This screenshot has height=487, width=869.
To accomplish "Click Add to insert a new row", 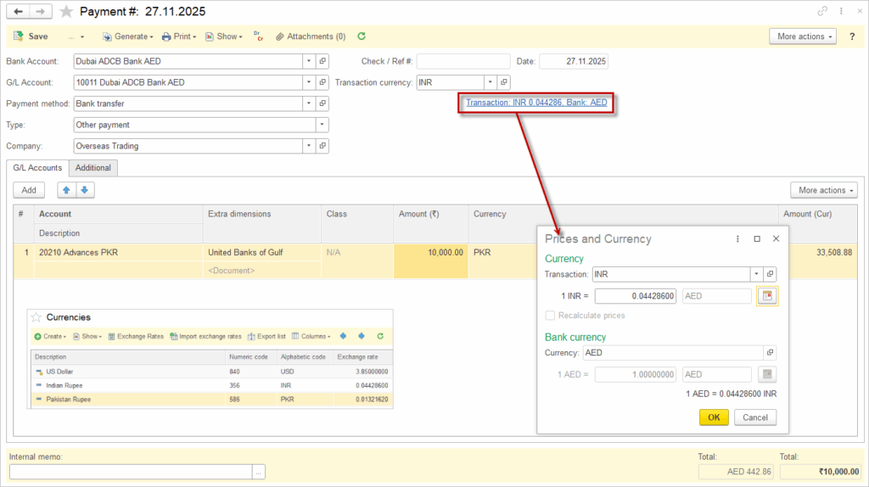I will 29,190.
